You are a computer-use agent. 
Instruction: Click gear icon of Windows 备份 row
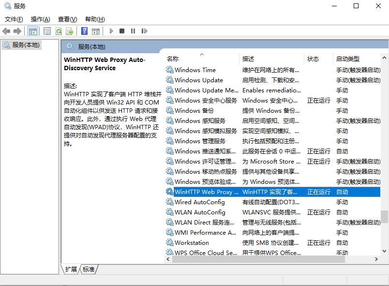pyautogui.click(x=170, y=111)
